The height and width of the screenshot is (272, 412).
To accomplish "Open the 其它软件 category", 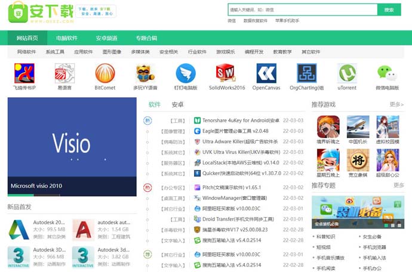I will point(311,52).
